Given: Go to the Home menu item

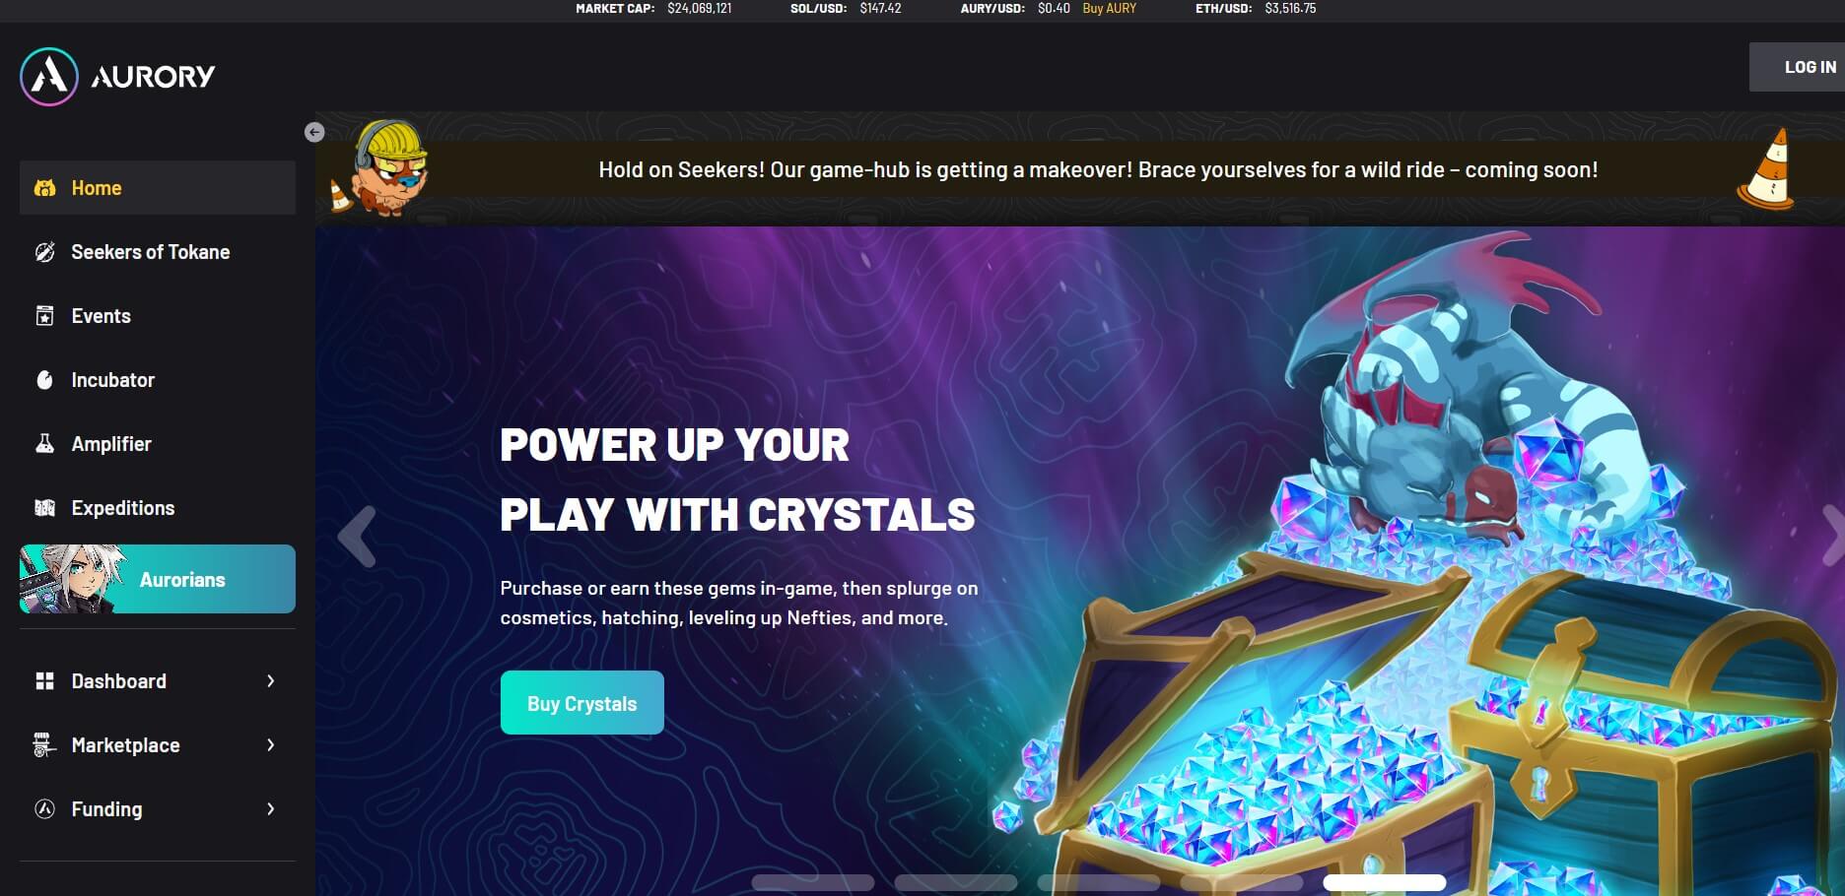Looking at the screenshot, I should 158,188.
